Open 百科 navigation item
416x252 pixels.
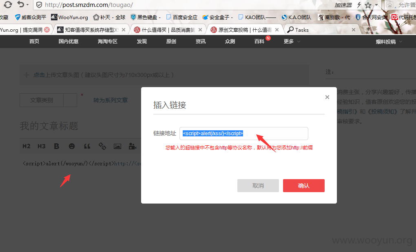pos(259,41)
